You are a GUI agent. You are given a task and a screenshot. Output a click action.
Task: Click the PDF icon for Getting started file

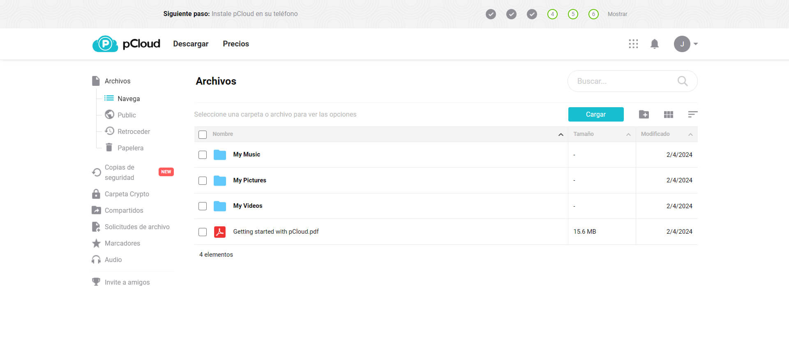(x=220, y=232)
